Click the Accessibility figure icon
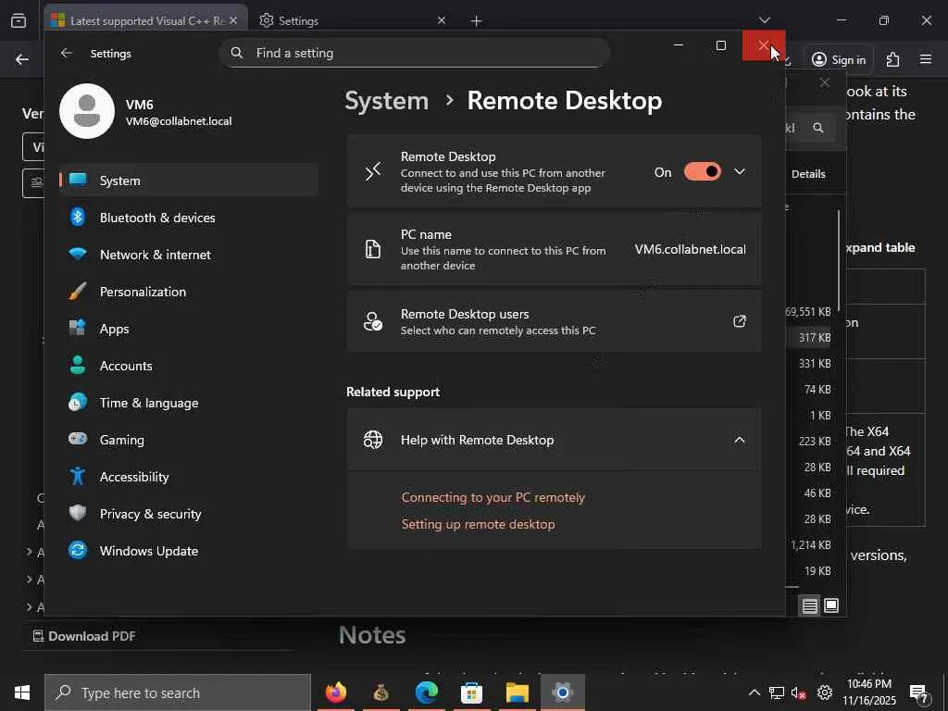This screenshot has height=711, width=948. coord(79,477)
